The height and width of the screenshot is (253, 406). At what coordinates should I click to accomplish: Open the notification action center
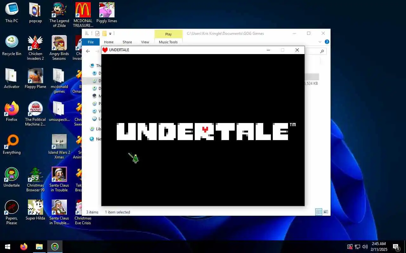(396, 247)
